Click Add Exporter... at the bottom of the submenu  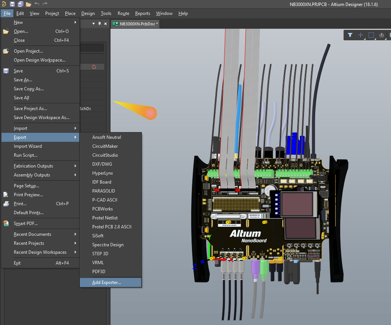[x=106, y=282]
